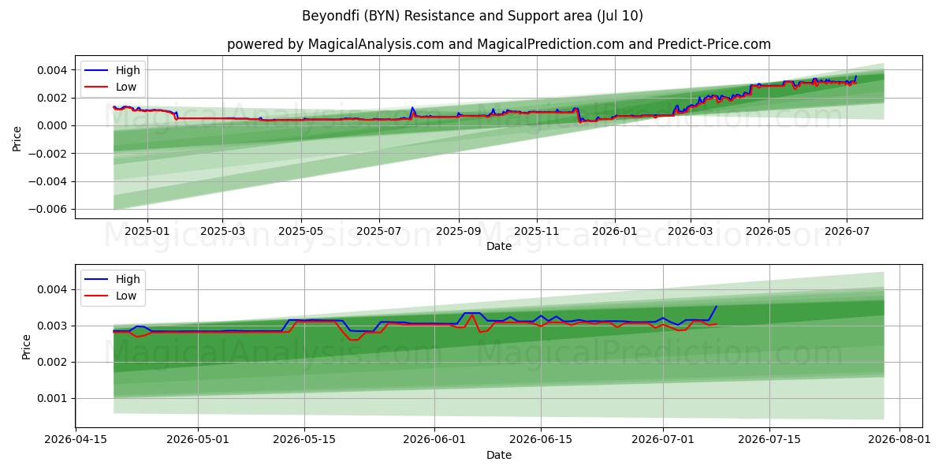Click the bottom chart x-axis tick label '2026-08-01'

pyautogui.click(x=898, y=440)
